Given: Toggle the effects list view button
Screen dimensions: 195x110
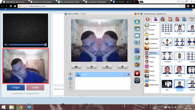Looking at the screenshot, I should pos(70,78).
